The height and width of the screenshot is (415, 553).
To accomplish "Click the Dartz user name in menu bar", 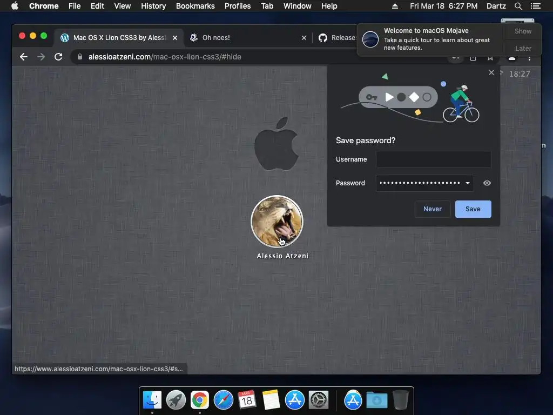I will click(x=496, y=6).
